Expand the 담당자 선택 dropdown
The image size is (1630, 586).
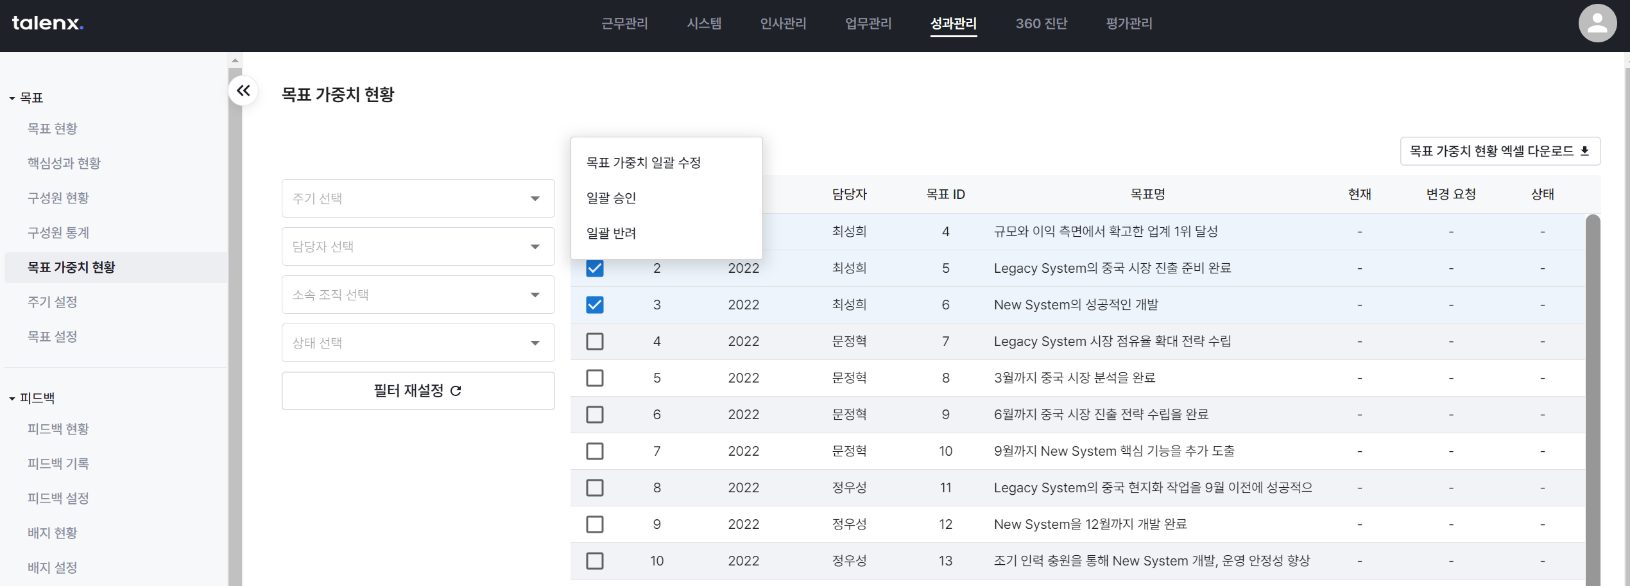418,246
